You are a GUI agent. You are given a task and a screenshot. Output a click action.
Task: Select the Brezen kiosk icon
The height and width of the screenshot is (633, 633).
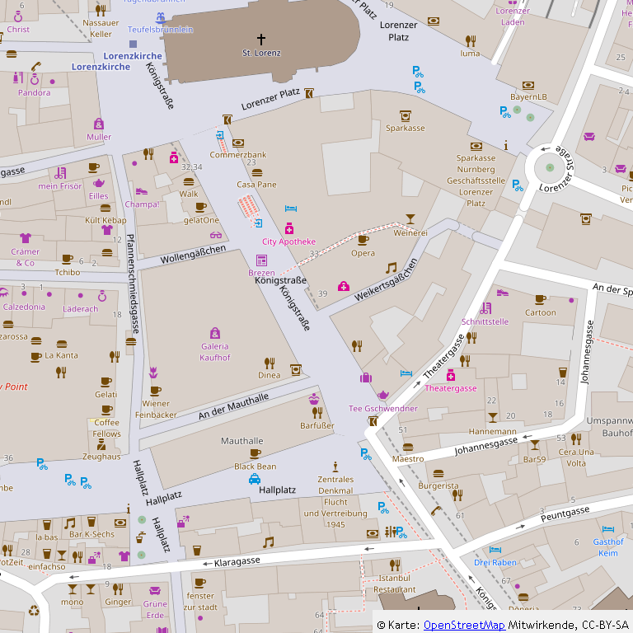261,260
